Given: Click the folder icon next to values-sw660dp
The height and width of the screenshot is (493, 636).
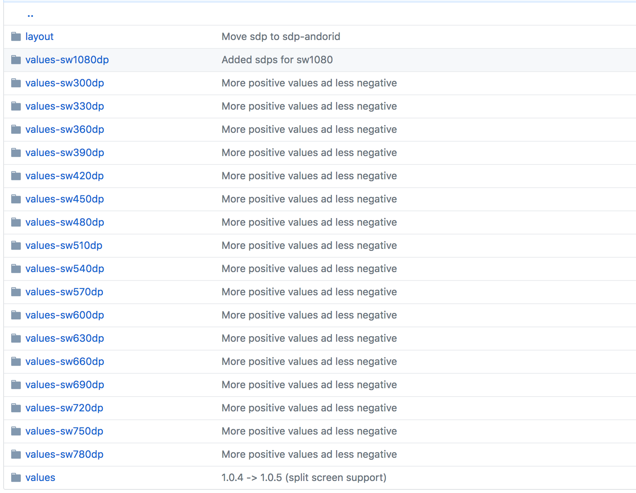Looking at the screenshot, I should pyautogui.click(x=16, y=362).
